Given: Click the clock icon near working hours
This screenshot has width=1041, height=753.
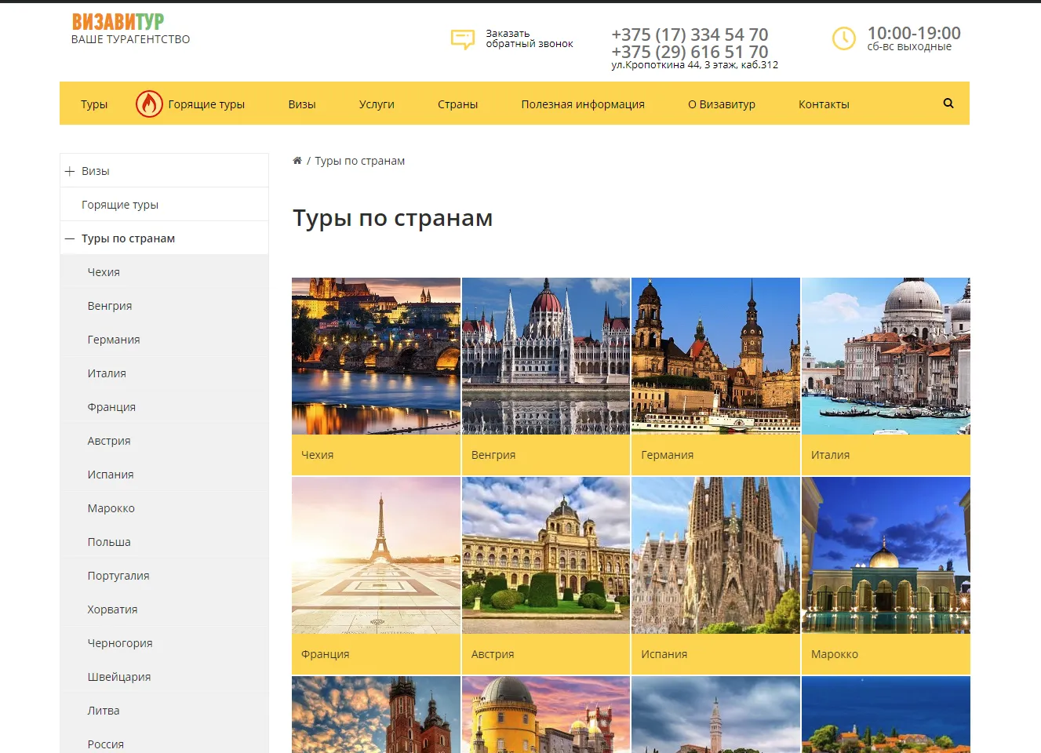Looking at the screenshot, I should point(843,38).
